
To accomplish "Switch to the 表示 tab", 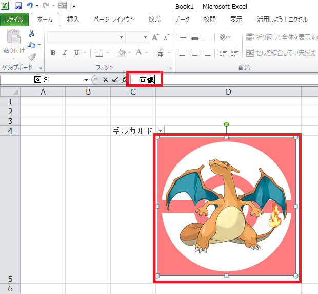I will tap(236, 20).
